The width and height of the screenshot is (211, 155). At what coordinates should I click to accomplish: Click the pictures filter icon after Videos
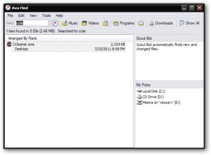tap(105, 23)
